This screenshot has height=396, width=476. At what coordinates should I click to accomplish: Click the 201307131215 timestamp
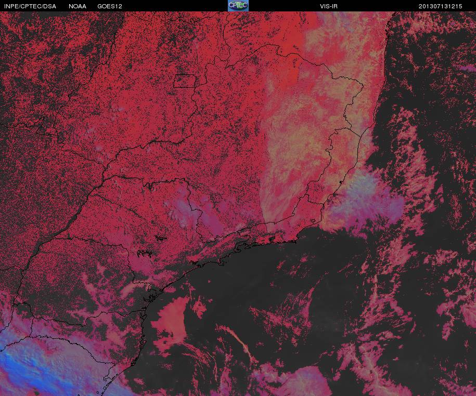pyautogui.click(x=440, y=6)
